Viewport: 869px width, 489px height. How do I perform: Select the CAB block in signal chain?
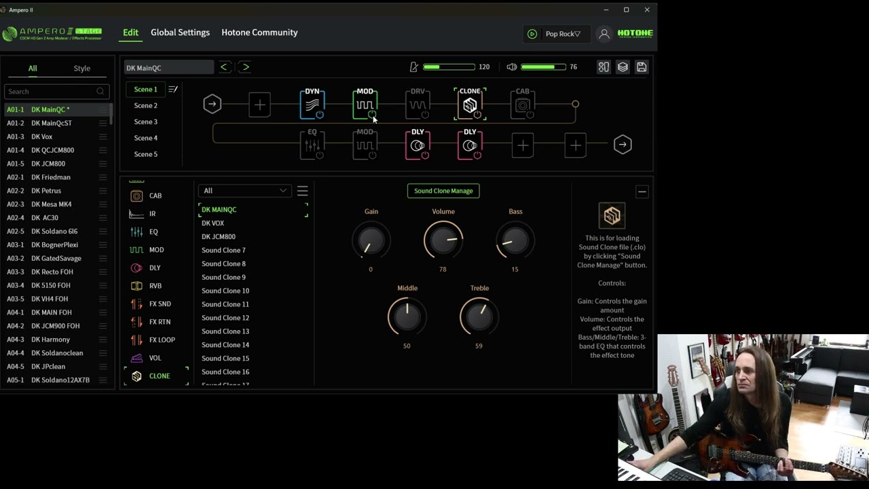point(522,105)
